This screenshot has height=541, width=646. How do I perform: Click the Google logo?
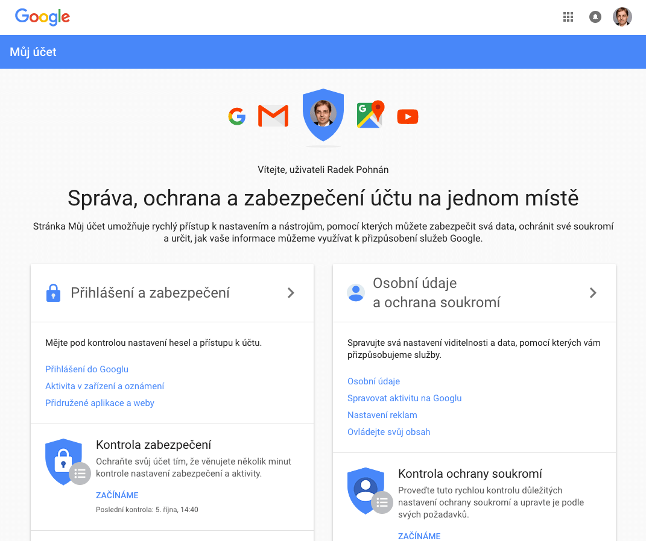[42, 17]
